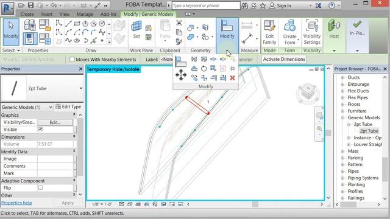Click the Open folder icon in quick access
390x219 pixels.
click(21, 5)
